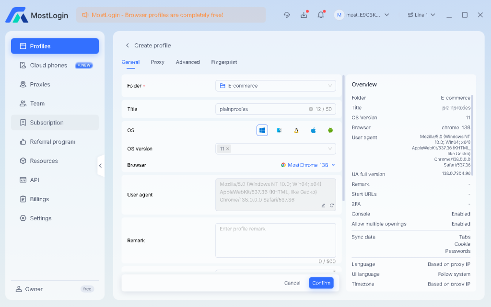491x307 pixels.
Task: Regenerate user agent with refresh icon
Action: pyautogui.click(x=331, y=205)
